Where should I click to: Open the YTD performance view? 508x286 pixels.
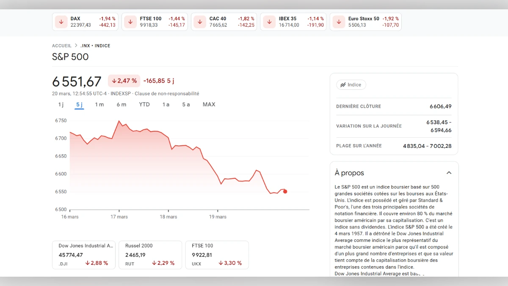(144, 104)
